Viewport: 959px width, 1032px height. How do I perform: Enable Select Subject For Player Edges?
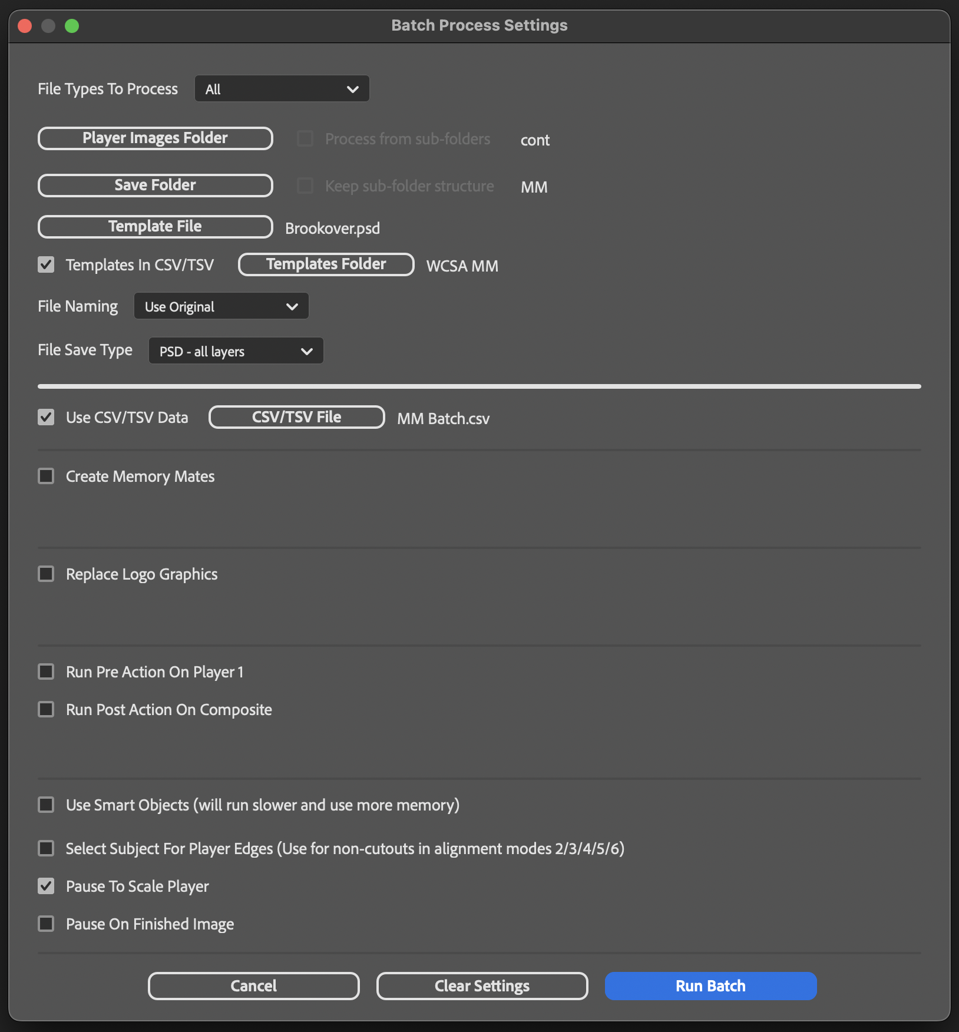pos(46,848)
